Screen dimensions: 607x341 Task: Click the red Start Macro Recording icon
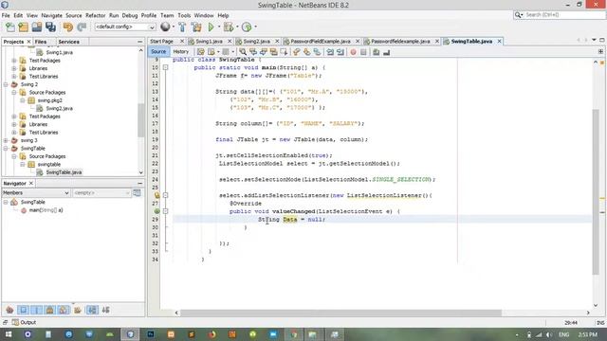pos(353,52)
